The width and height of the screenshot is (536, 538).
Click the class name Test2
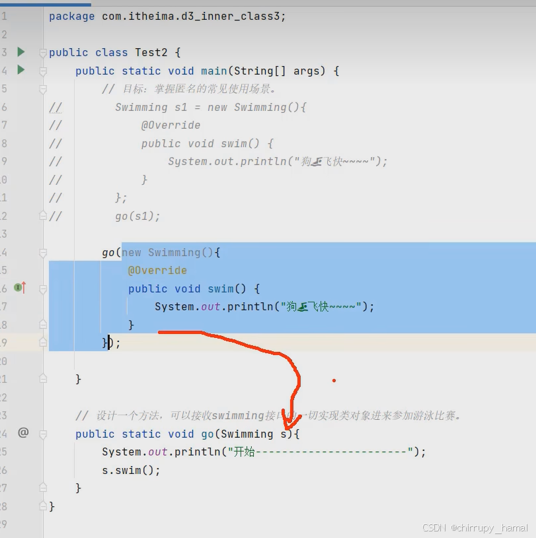(x=151, y=53)
